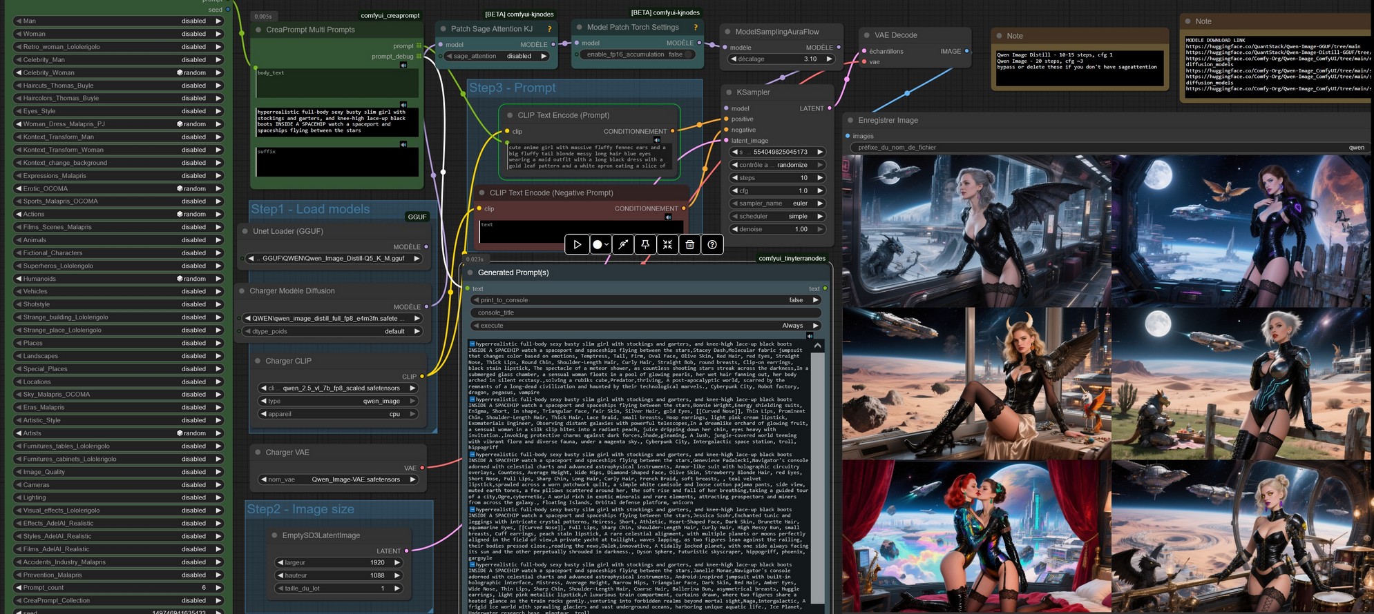Click next arrow on Celebrity_Woman option
The height and width of the screenshot is (614, 1374).
218,72
